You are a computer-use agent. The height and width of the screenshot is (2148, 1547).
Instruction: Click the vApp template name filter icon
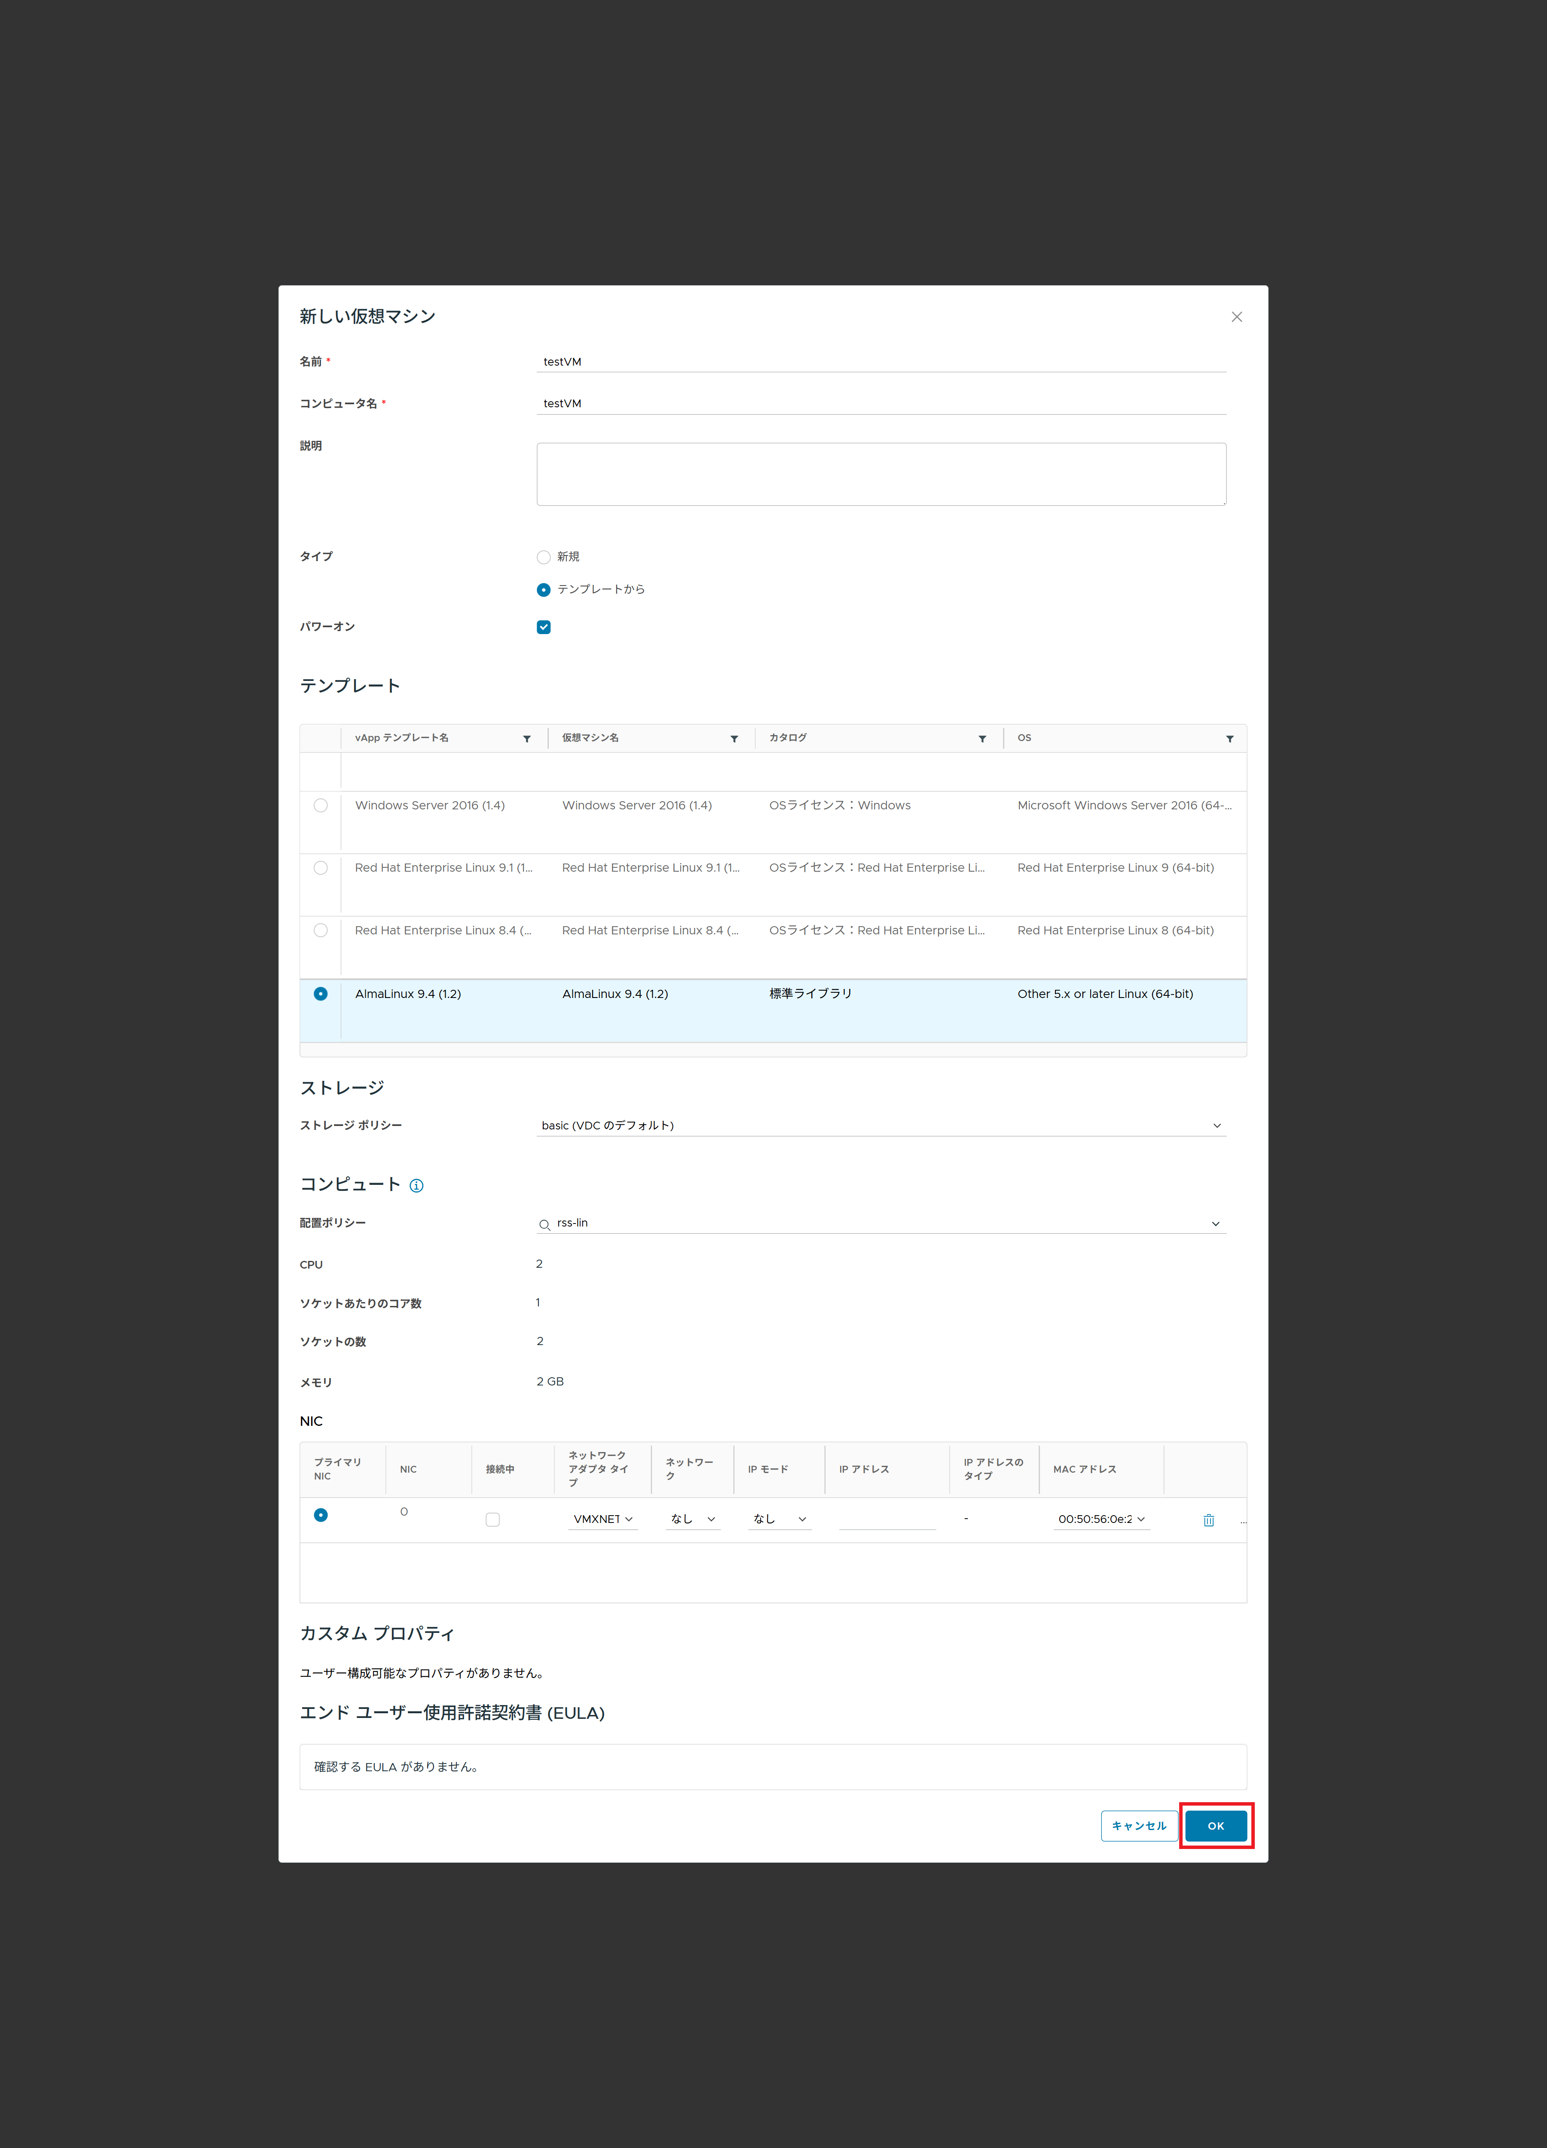[527, 739]
